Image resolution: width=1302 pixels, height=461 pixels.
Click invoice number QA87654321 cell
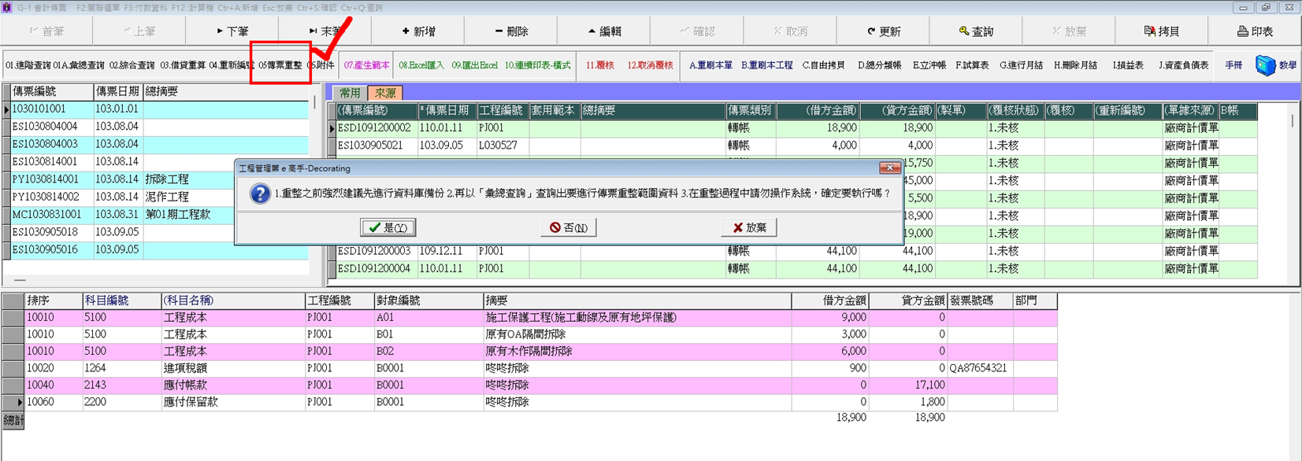coord(980,367)
